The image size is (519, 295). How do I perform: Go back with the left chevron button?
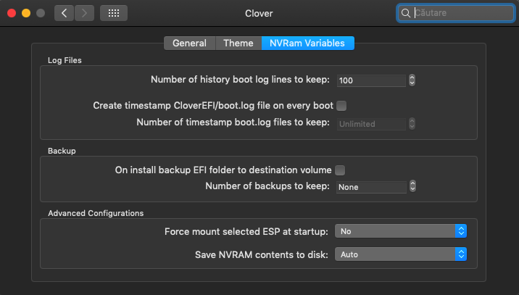tap(65, 13)
